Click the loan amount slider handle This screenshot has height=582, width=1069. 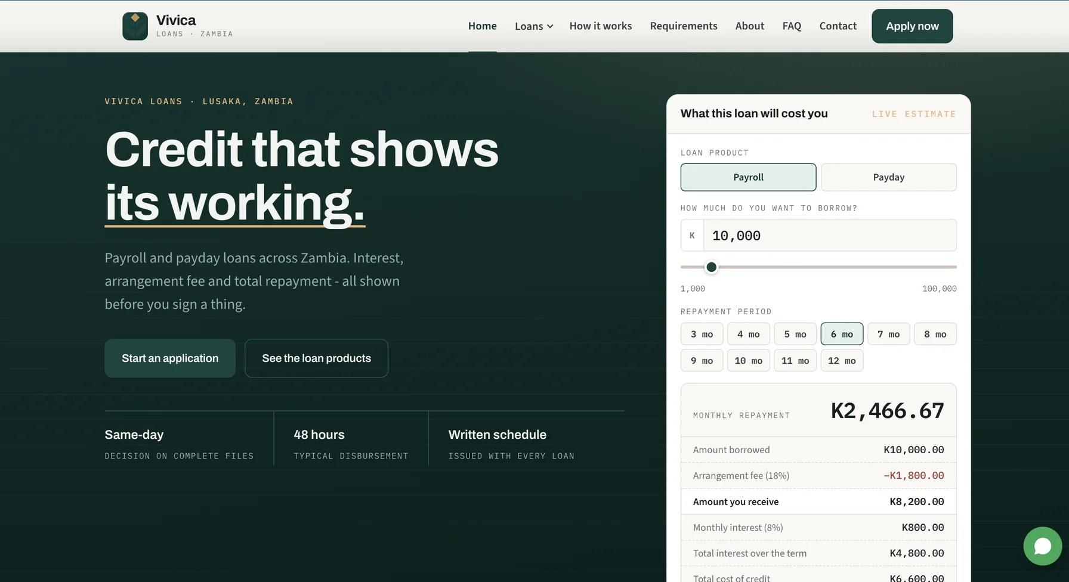click(711, 267)
